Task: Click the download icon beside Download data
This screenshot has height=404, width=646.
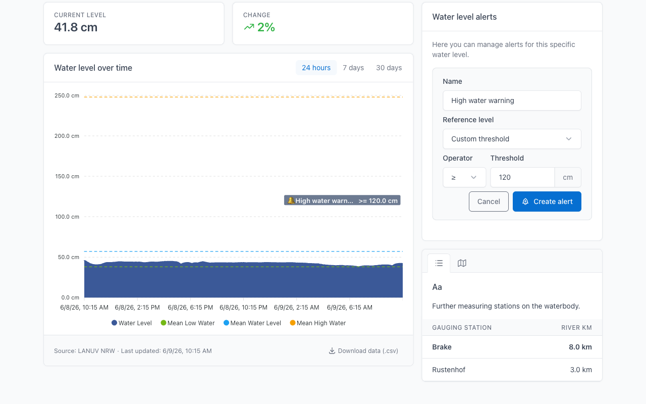Action: click(x=332, y=350)
